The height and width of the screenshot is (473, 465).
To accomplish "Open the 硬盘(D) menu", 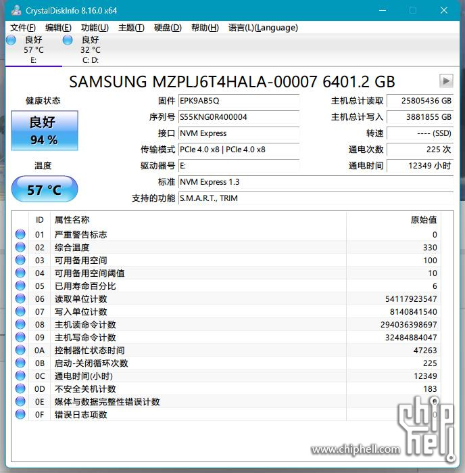I will [168, 28].
